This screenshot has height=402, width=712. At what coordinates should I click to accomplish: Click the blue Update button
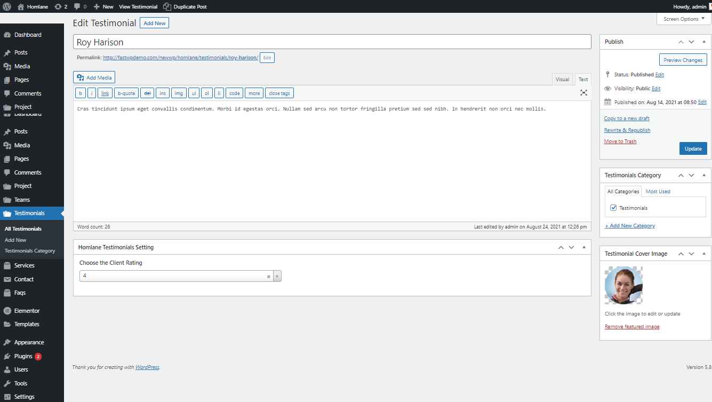pos(693,148)
